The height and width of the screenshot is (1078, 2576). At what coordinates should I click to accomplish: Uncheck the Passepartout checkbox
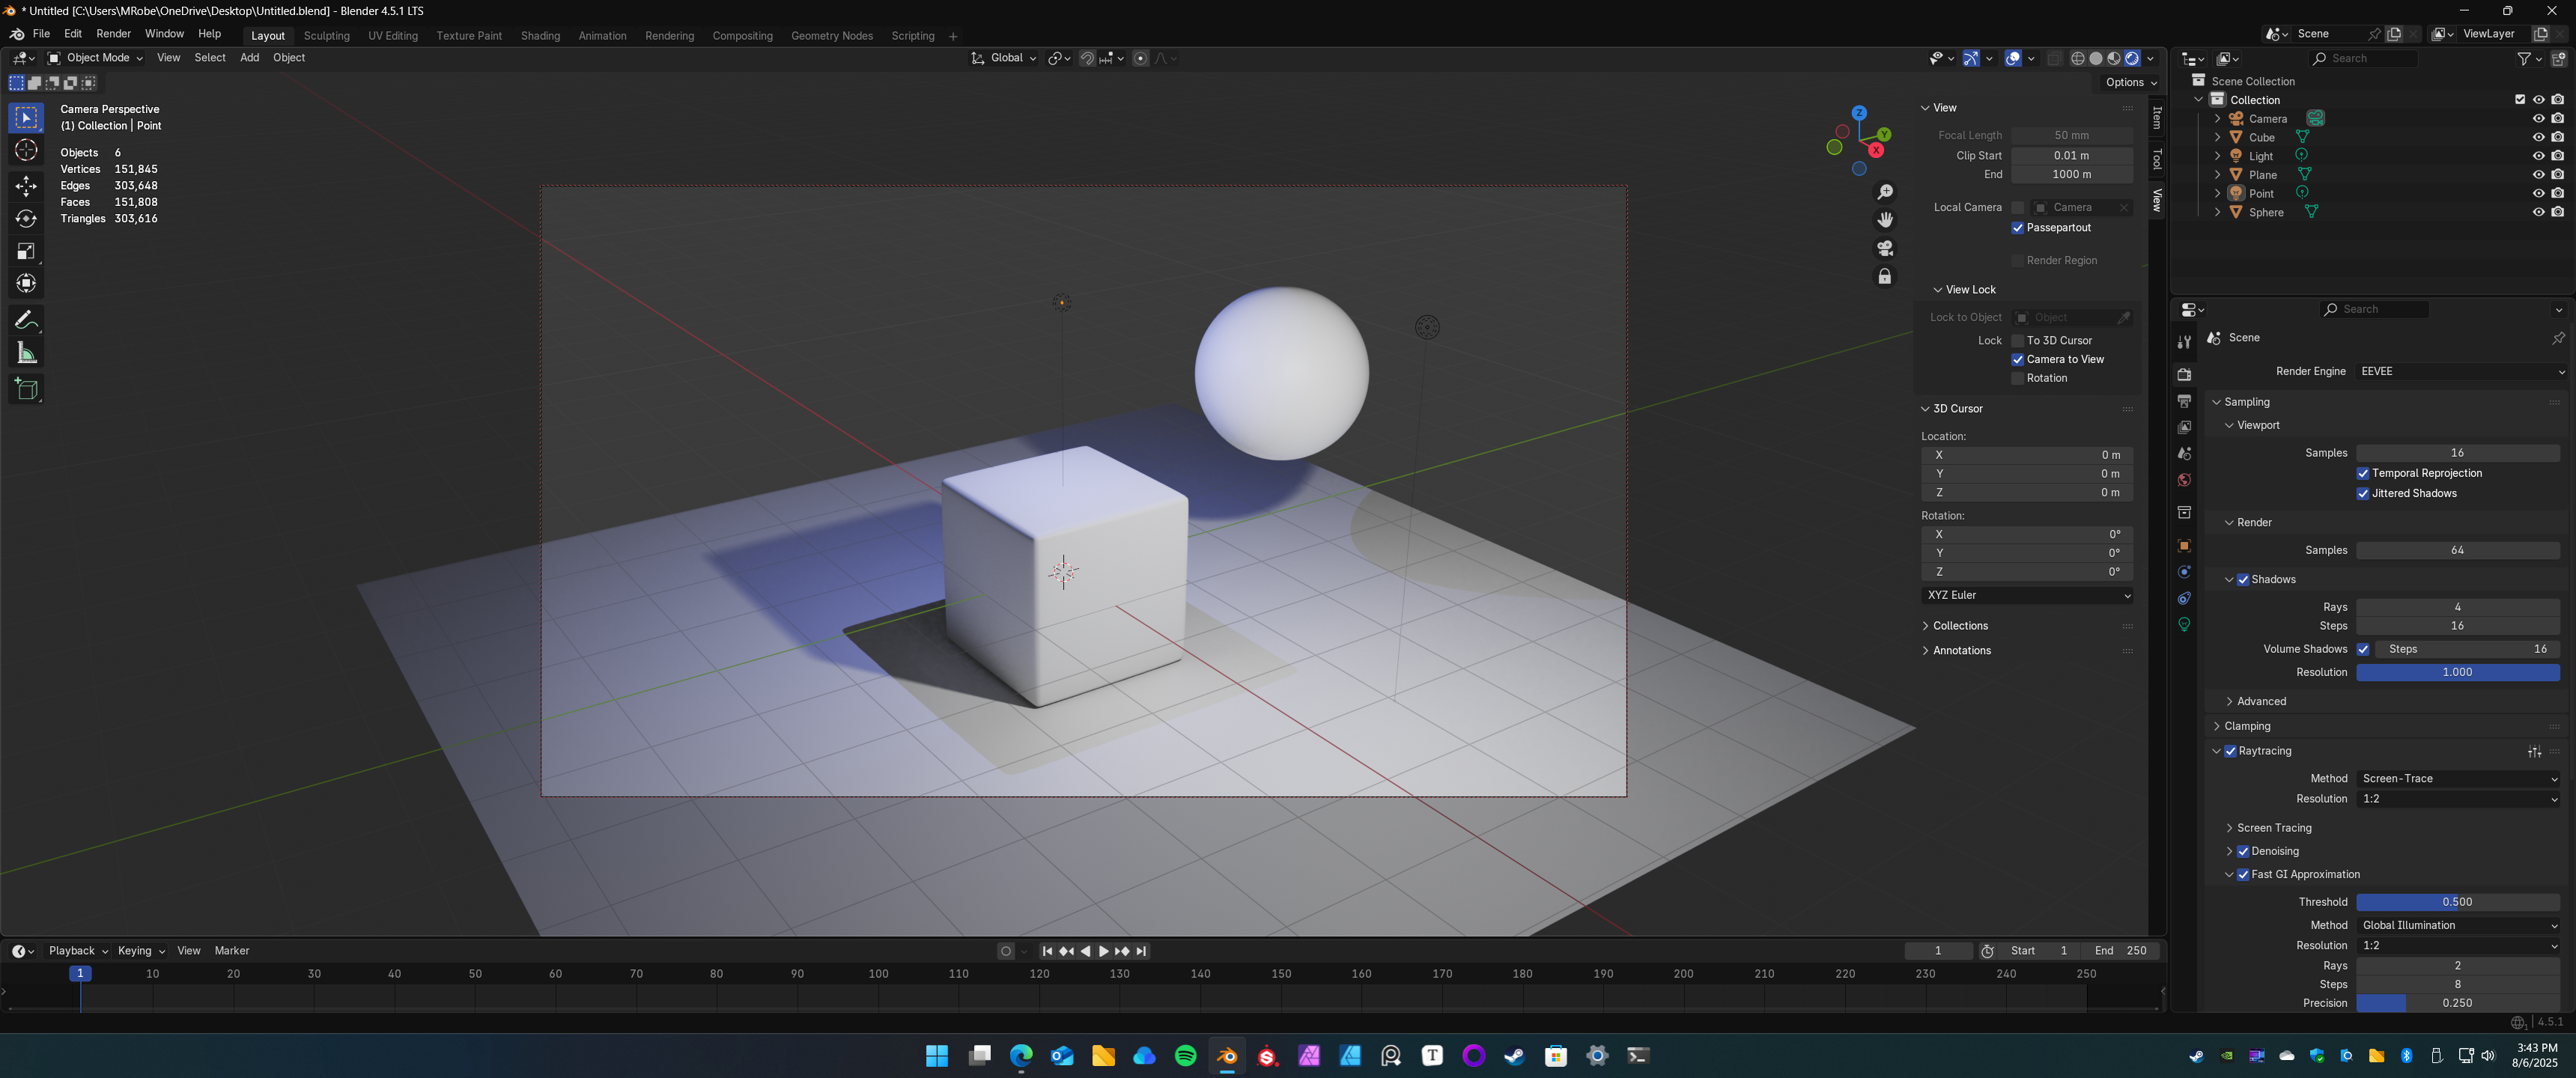2018,228
